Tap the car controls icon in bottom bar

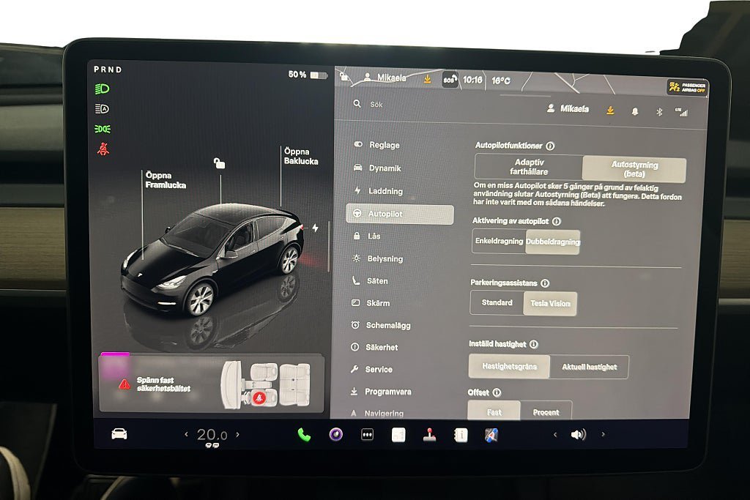pyautogui.click(x=119, y=433)
